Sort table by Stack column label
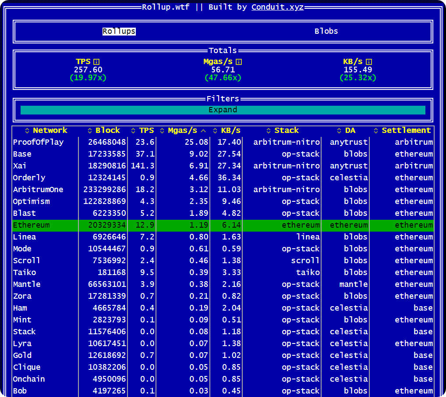The width and height of the screenshot is (446, 397). point(287,130)
